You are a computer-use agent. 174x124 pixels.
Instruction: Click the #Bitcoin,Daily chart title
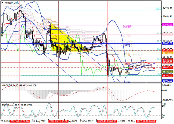pyautogui.click(x=12, y=2)
